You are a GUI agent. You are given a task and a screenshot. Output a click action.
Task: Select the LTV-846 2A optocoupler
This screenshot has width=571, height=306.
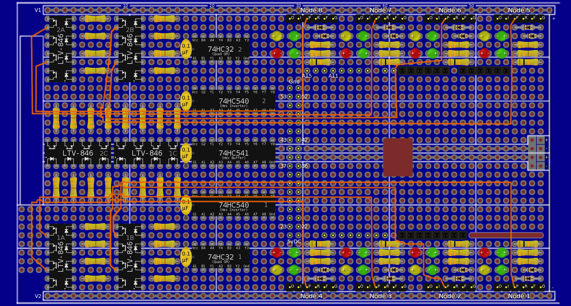point(61,49)
